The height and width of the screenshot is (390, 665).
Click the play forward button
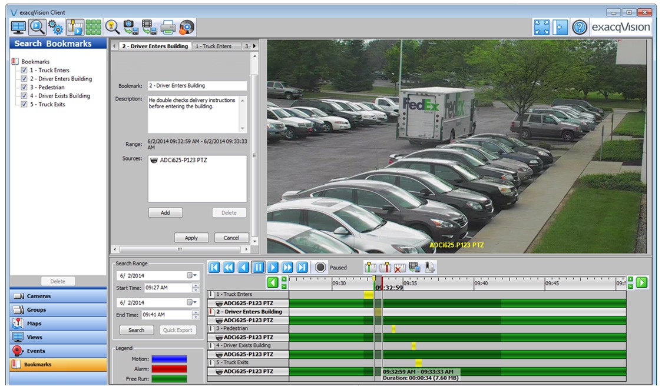(x=273, y=267)
